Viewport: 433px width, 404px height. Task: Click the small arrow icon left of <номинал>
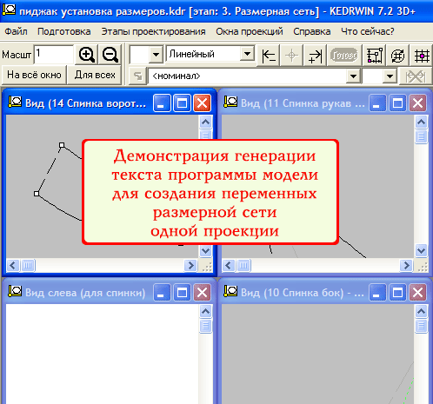pyautogui.click(x=137, y=76)
